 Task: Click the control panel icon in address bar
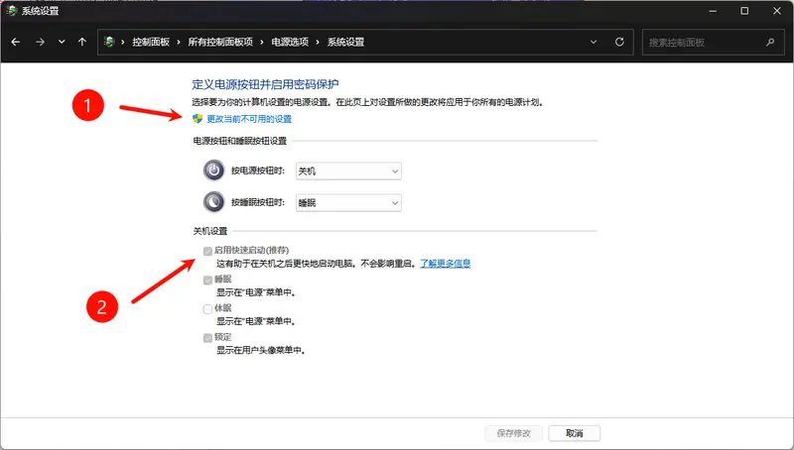tap(109, 42)
